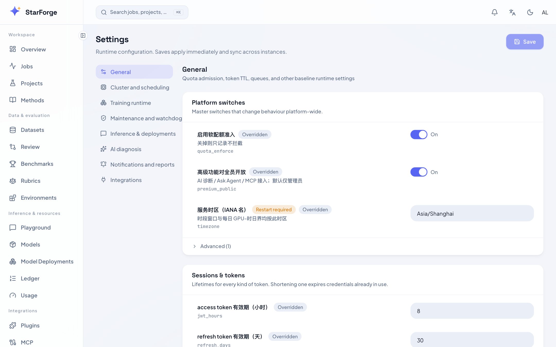
Task: Open Inference & deployments settings
Action: point(136,134)
